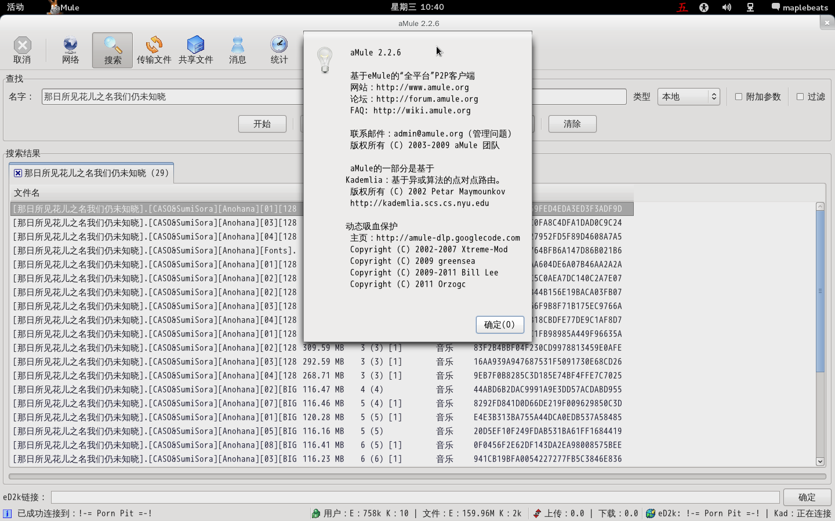The width and height of the screenshot is (835, 521).
Task: Open the 活动 Activities overview
Action: tap(16, 7)
